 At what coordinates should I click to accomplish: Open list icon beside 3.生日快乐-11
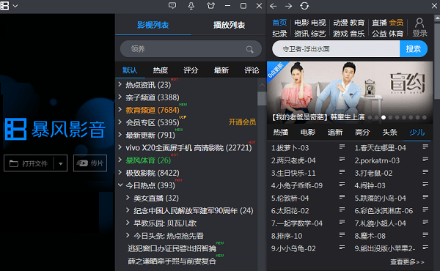342,172
